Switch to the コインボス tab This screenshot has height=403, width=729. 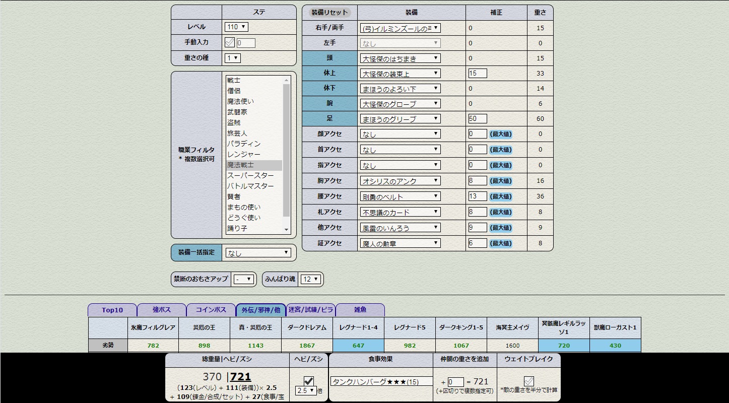(211, 310)
